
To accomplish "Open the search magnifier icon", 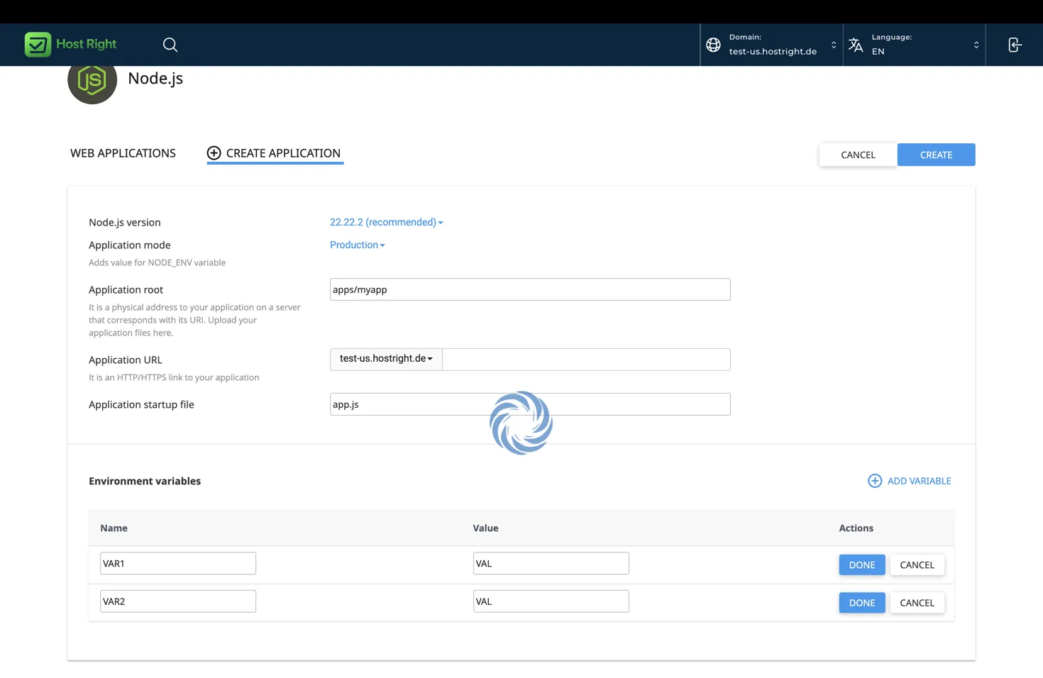I will tap(170, 45).
